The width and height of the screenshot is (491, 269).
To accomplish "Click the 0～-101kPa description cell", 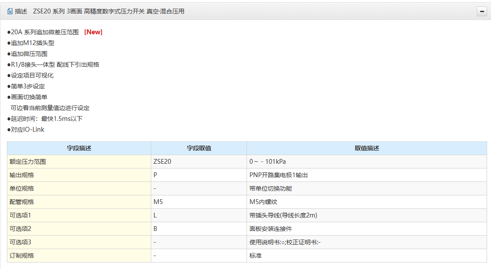I will (267, 162).
